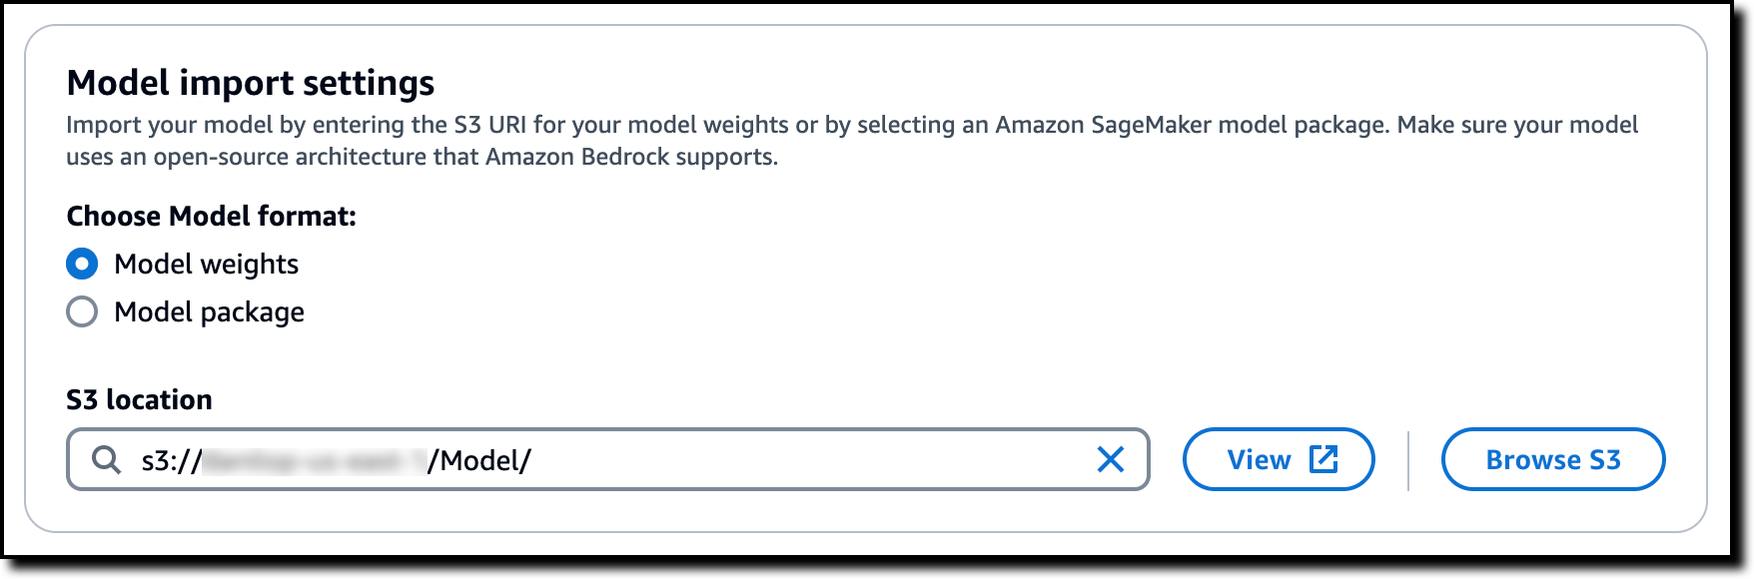The image size is (1754, 579).
Task: Click the 'S3 location' field label
Action: 139,400
